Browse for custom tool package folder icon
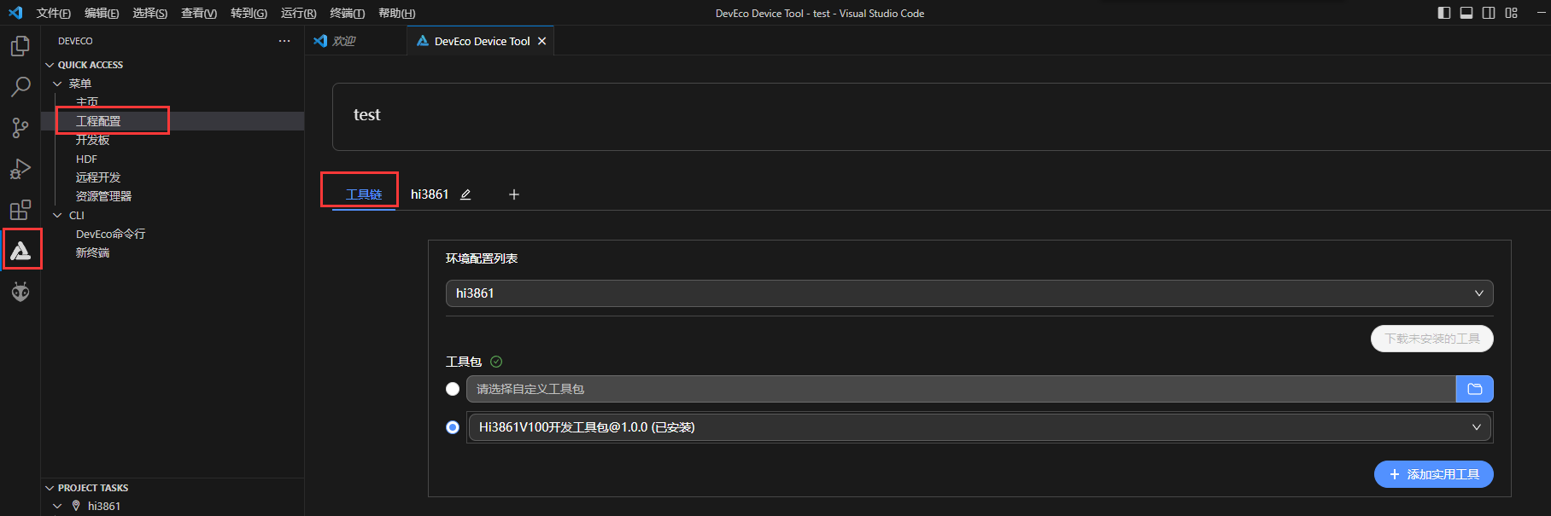1551x516 pixels. click(1474, 389)
